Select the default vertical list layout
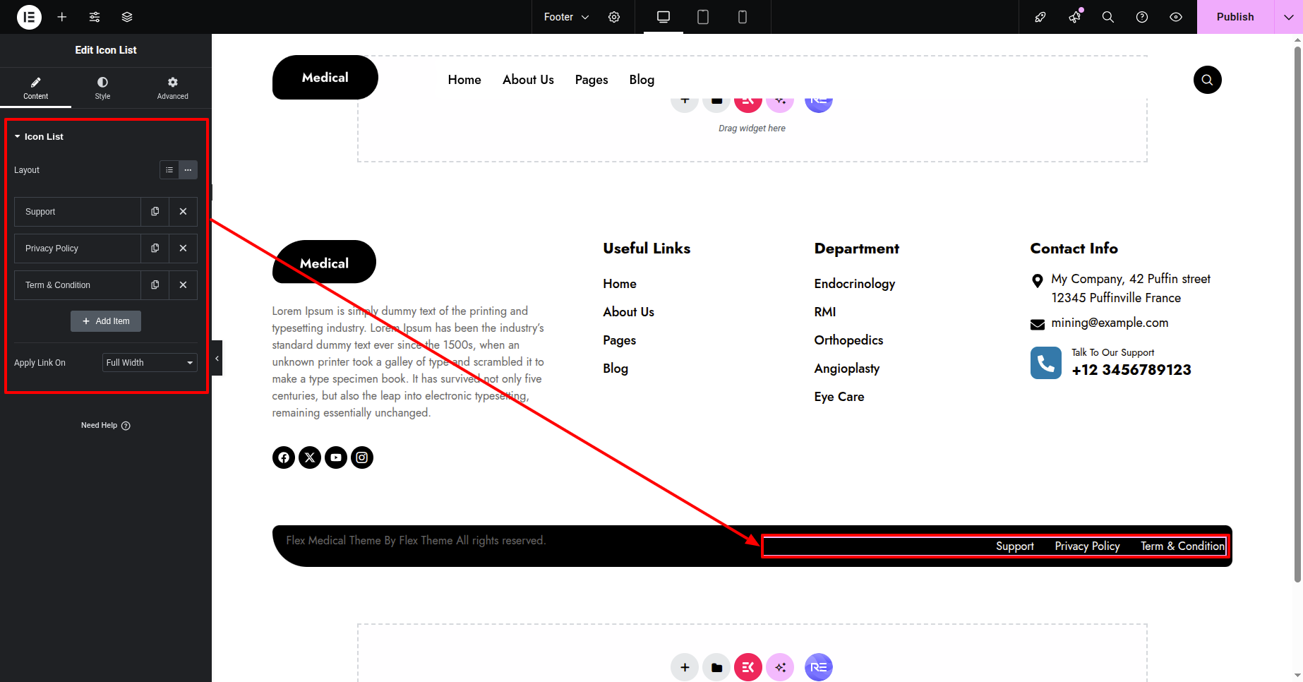Viewport: 1303px width, 682px height. 169,170
